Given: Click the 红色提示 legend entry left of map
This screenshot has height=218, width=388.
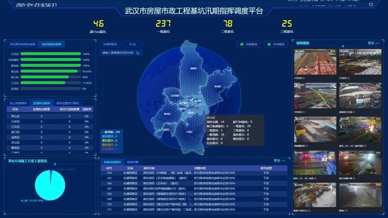Looking at the screenshot, I should point(109,149).
